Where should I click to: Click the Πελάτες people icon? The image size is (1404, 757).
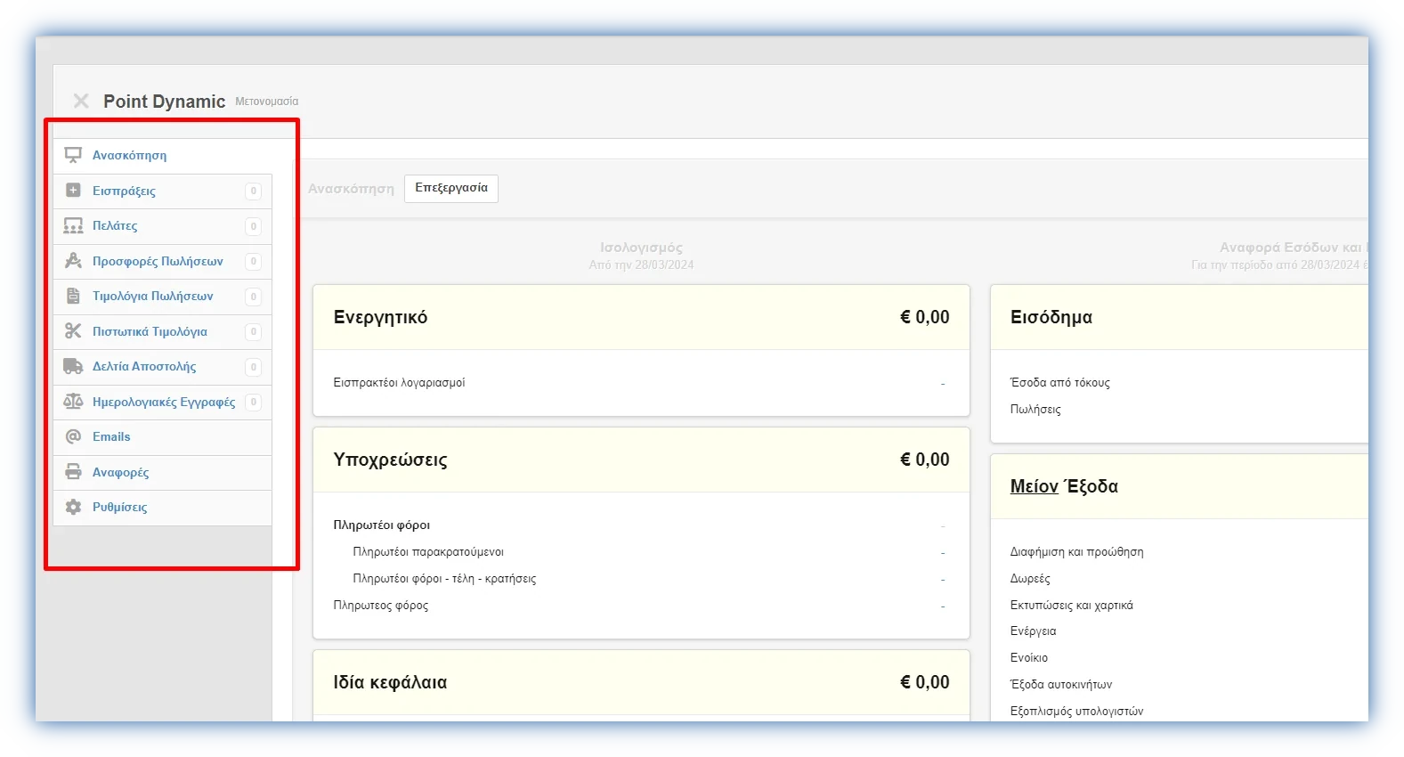tap(73, 226)
